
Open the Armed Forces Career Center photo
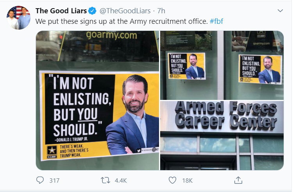point(222,135)
